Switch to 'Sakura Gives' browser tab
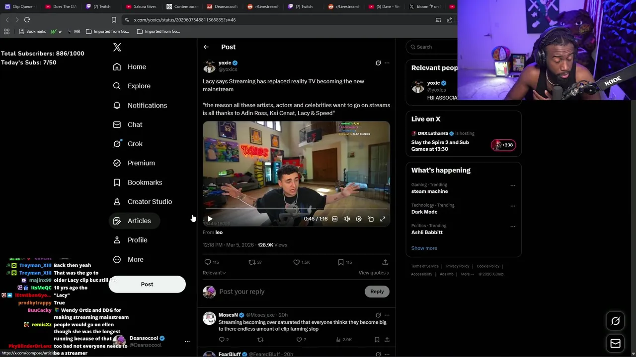 [141, 6]
